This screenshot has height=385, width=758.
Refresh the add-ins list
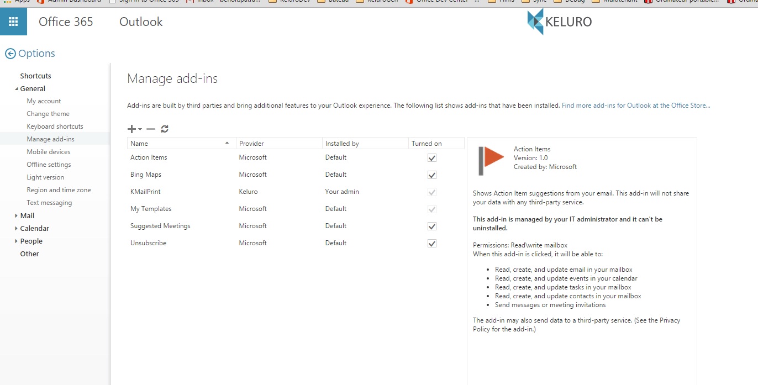pos(165,129)
